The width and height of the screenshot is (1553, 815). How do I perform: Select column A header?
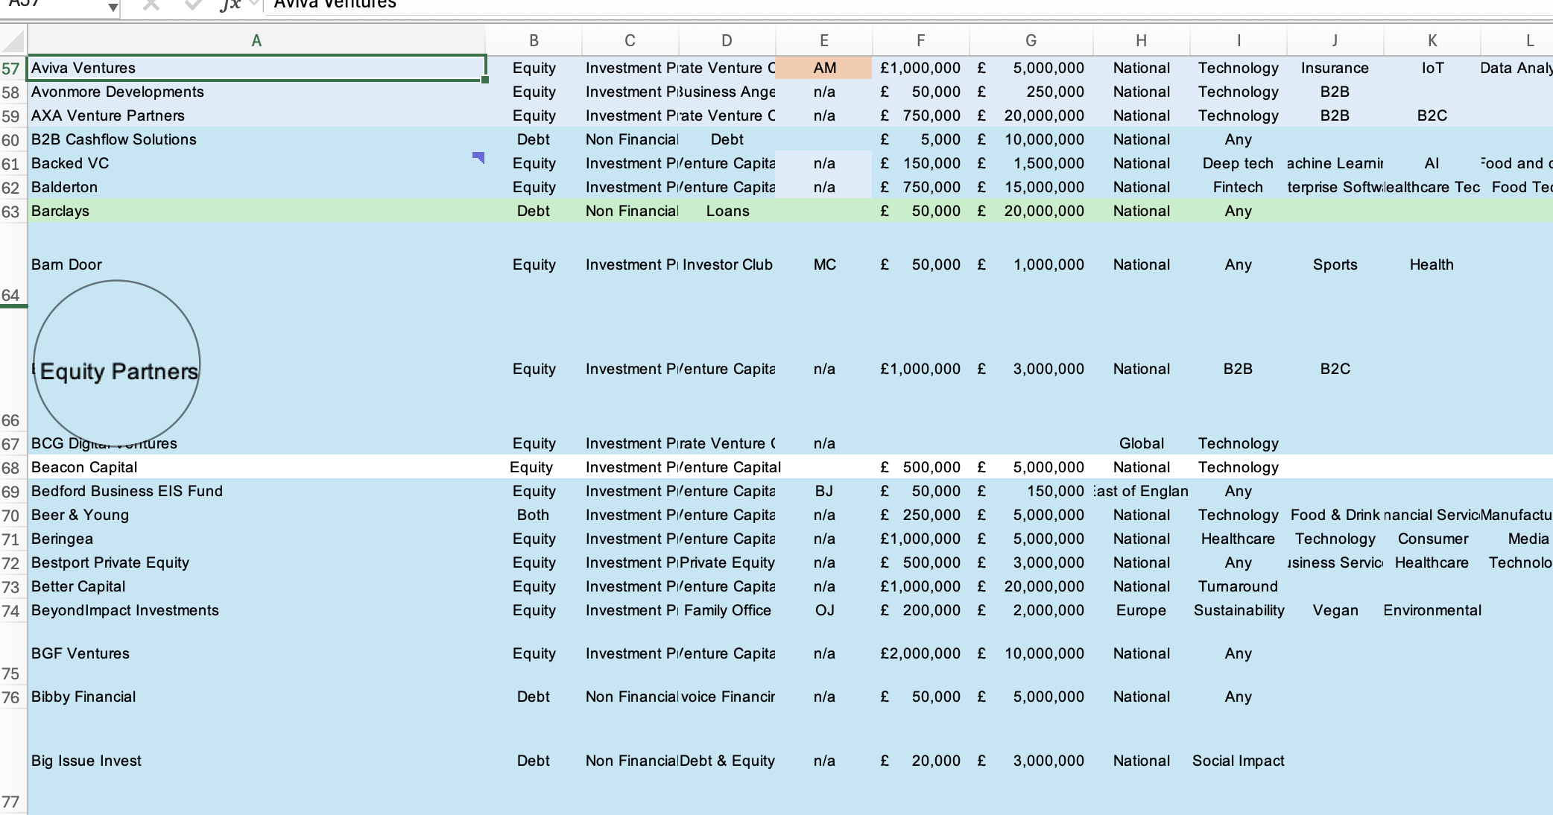(256, 41)
